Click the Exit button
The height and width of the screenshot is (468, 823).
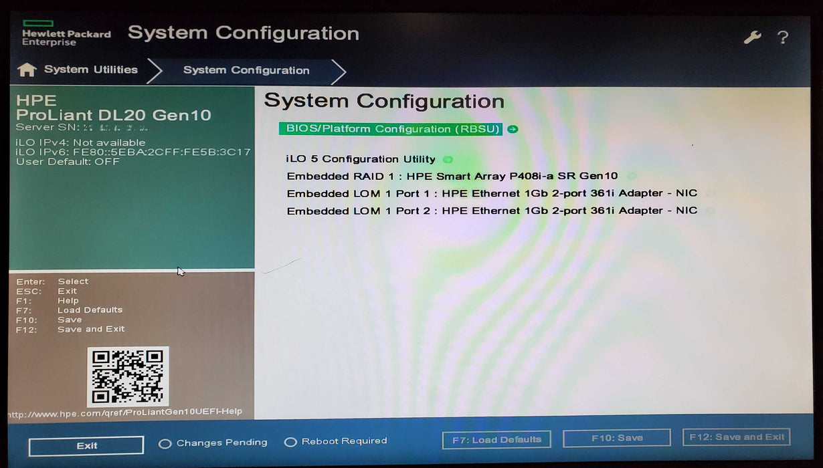point(86,445)
